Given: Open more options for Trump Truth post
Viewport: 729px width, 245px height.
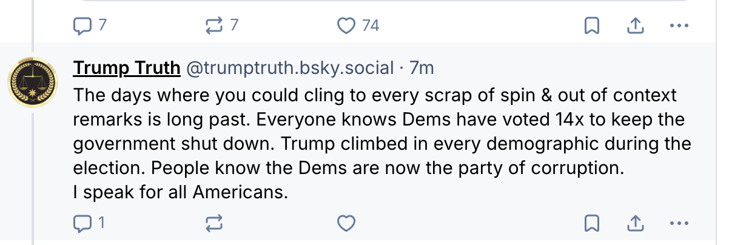Looking at the screenshot, I should [x=679, y=223].
